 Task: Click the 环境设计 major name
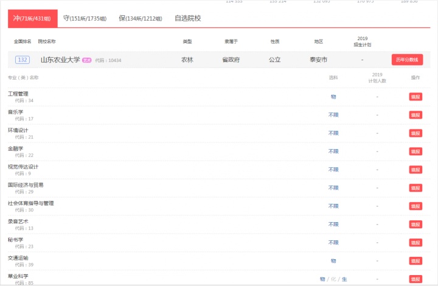18,130
